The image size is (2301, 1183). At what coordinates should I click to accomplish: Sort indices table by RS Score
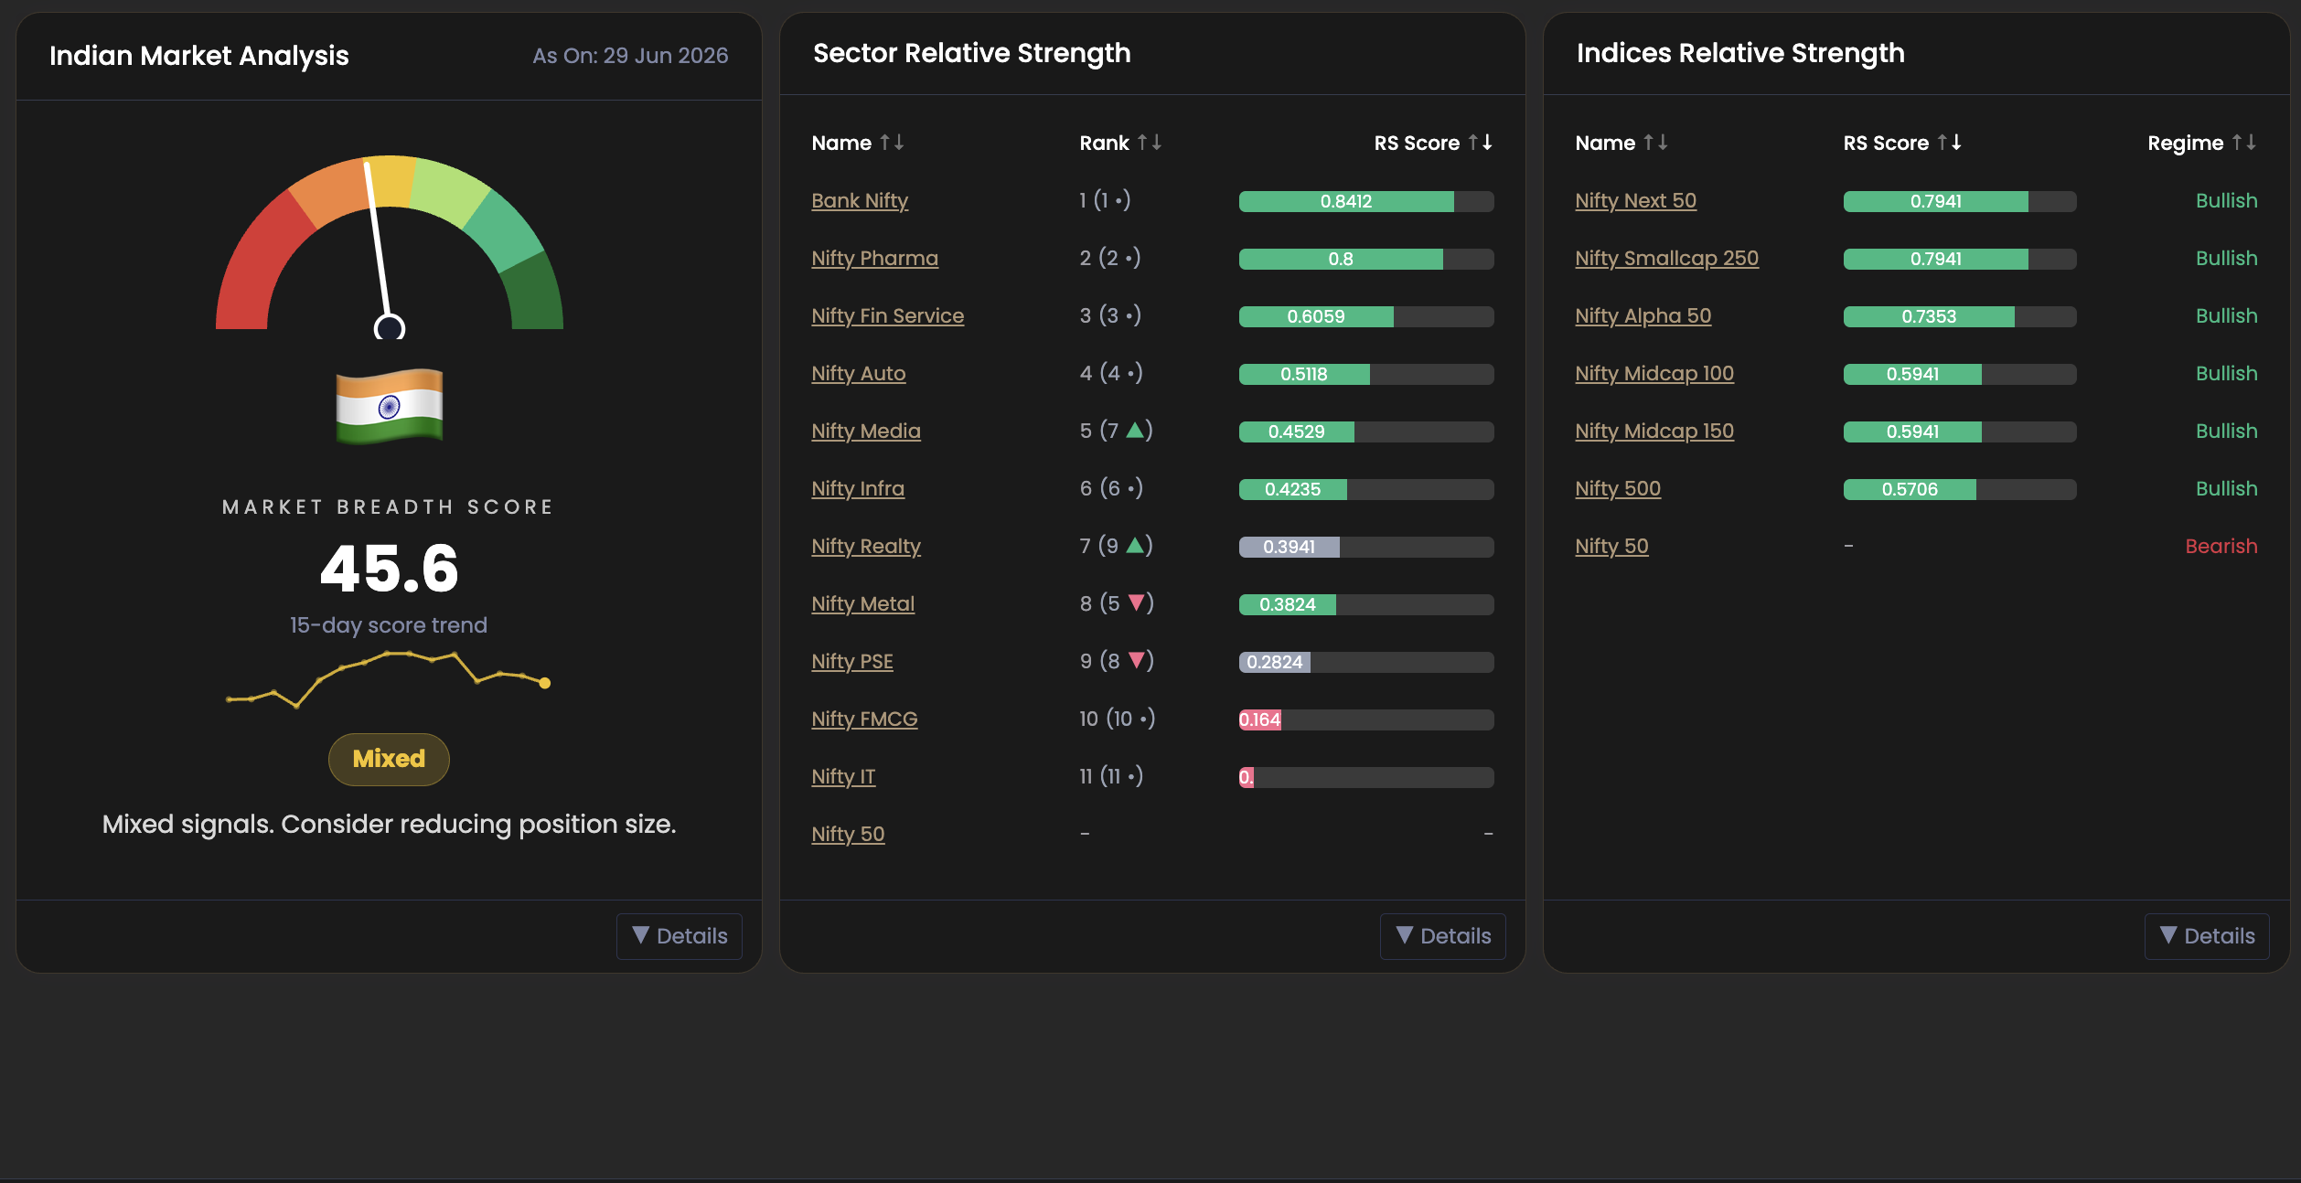pos(1901,143)
